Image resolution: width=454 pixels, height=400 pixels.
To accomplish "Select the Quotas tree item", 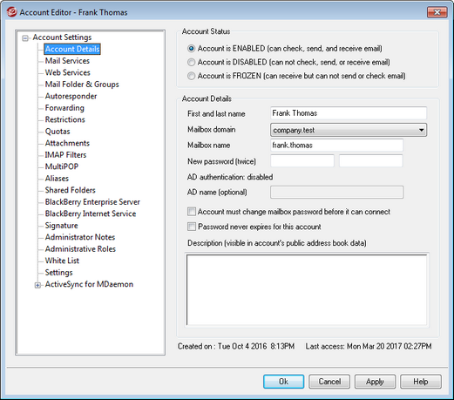I will point(58,132).
